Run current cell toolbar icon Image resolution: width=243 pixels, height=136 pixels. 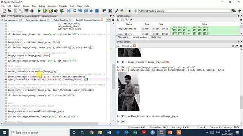pyautogui.click(x=45, y=11)
